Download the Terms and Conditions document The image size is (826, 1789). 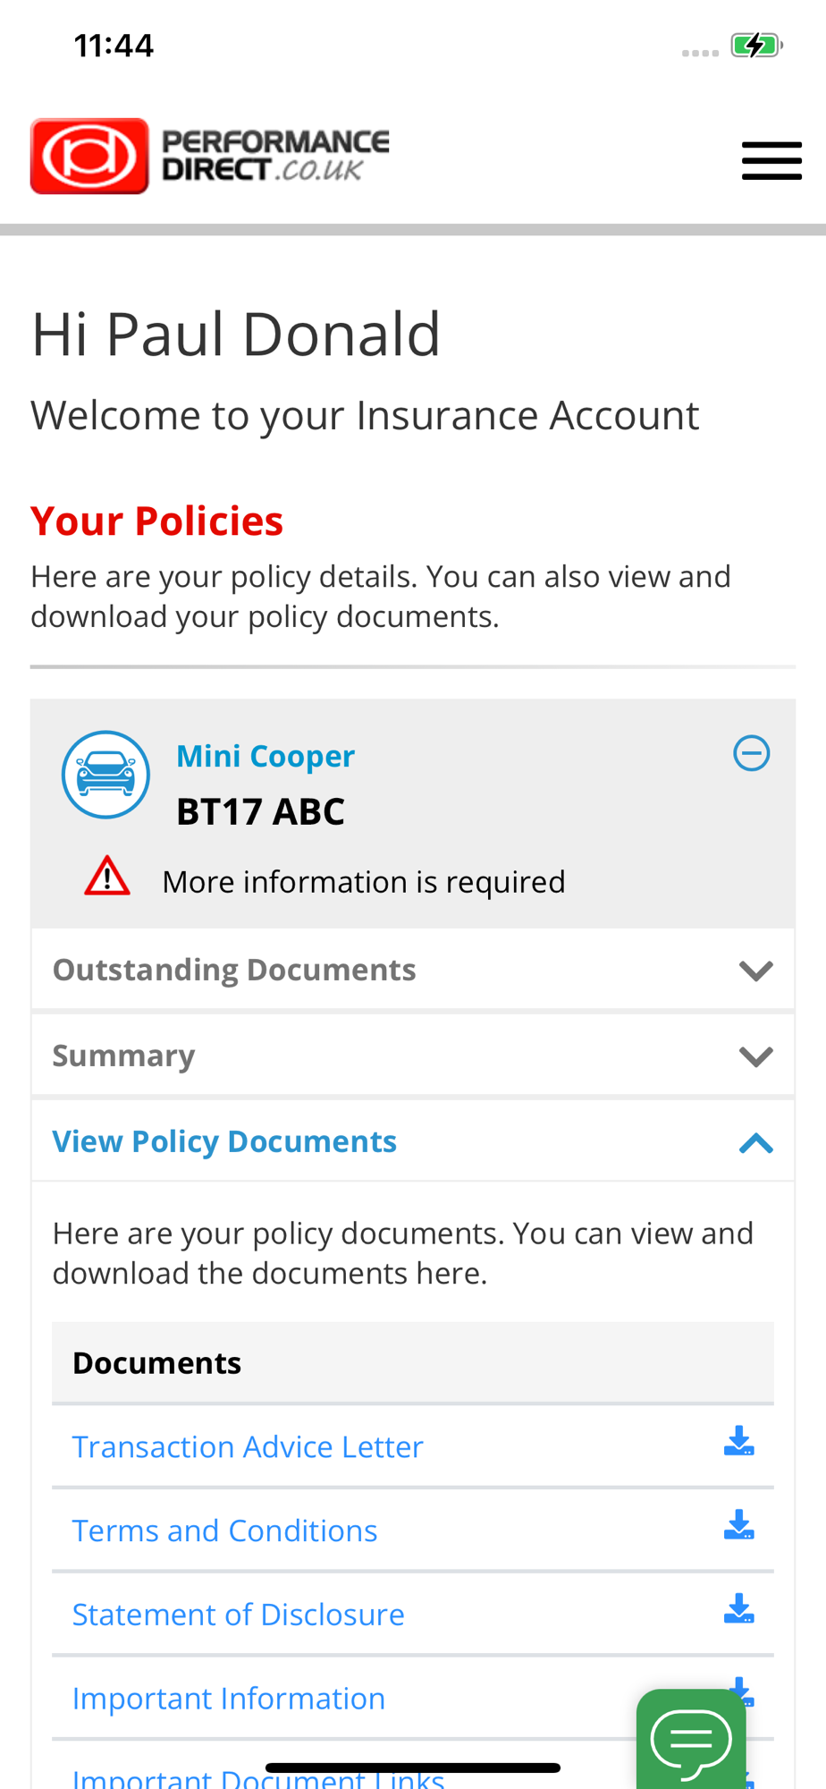pos(738,1525)
